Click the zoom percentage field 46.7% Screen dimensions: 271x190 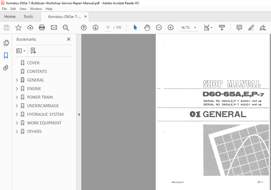click(x=185, y=28)
